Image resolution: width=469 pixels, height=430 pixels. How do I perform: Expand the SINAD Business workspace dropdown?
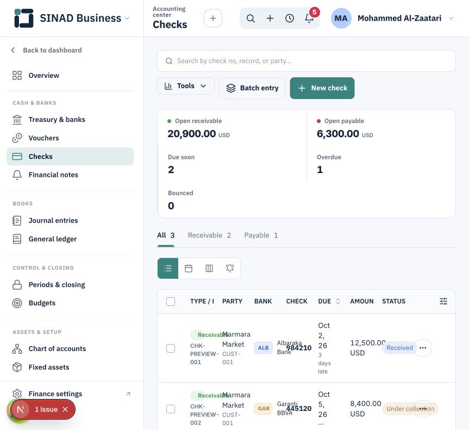coord(127,19)
